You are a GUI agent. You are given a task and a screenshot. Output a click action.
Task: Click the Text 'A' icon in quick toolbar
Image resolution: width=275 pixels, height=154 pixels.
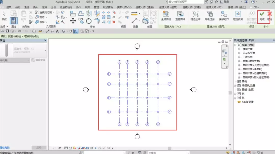[x=57, y=31]
